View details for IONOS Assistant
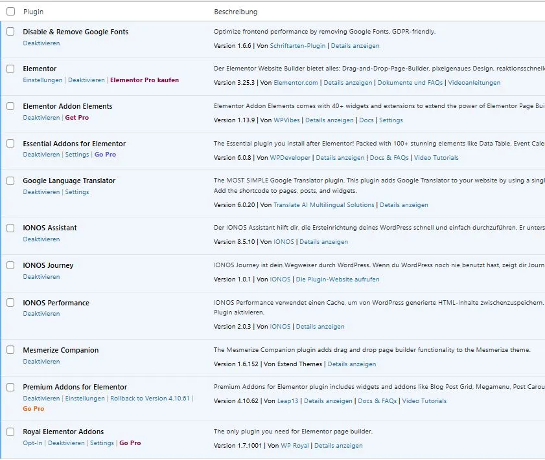 tap(323, 242)
